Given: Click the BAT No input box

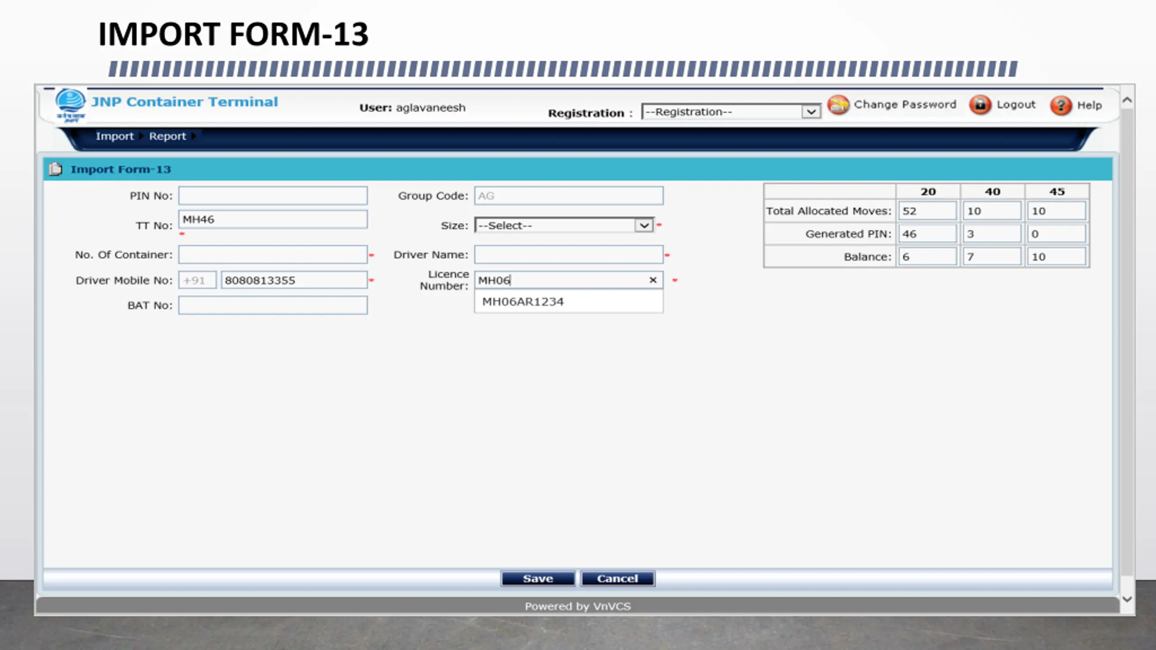Looking at the screenshot, I should (273, 305).
